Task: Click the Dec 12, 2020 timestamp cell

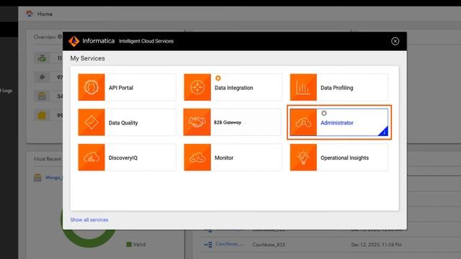Action: coord(376,245)
